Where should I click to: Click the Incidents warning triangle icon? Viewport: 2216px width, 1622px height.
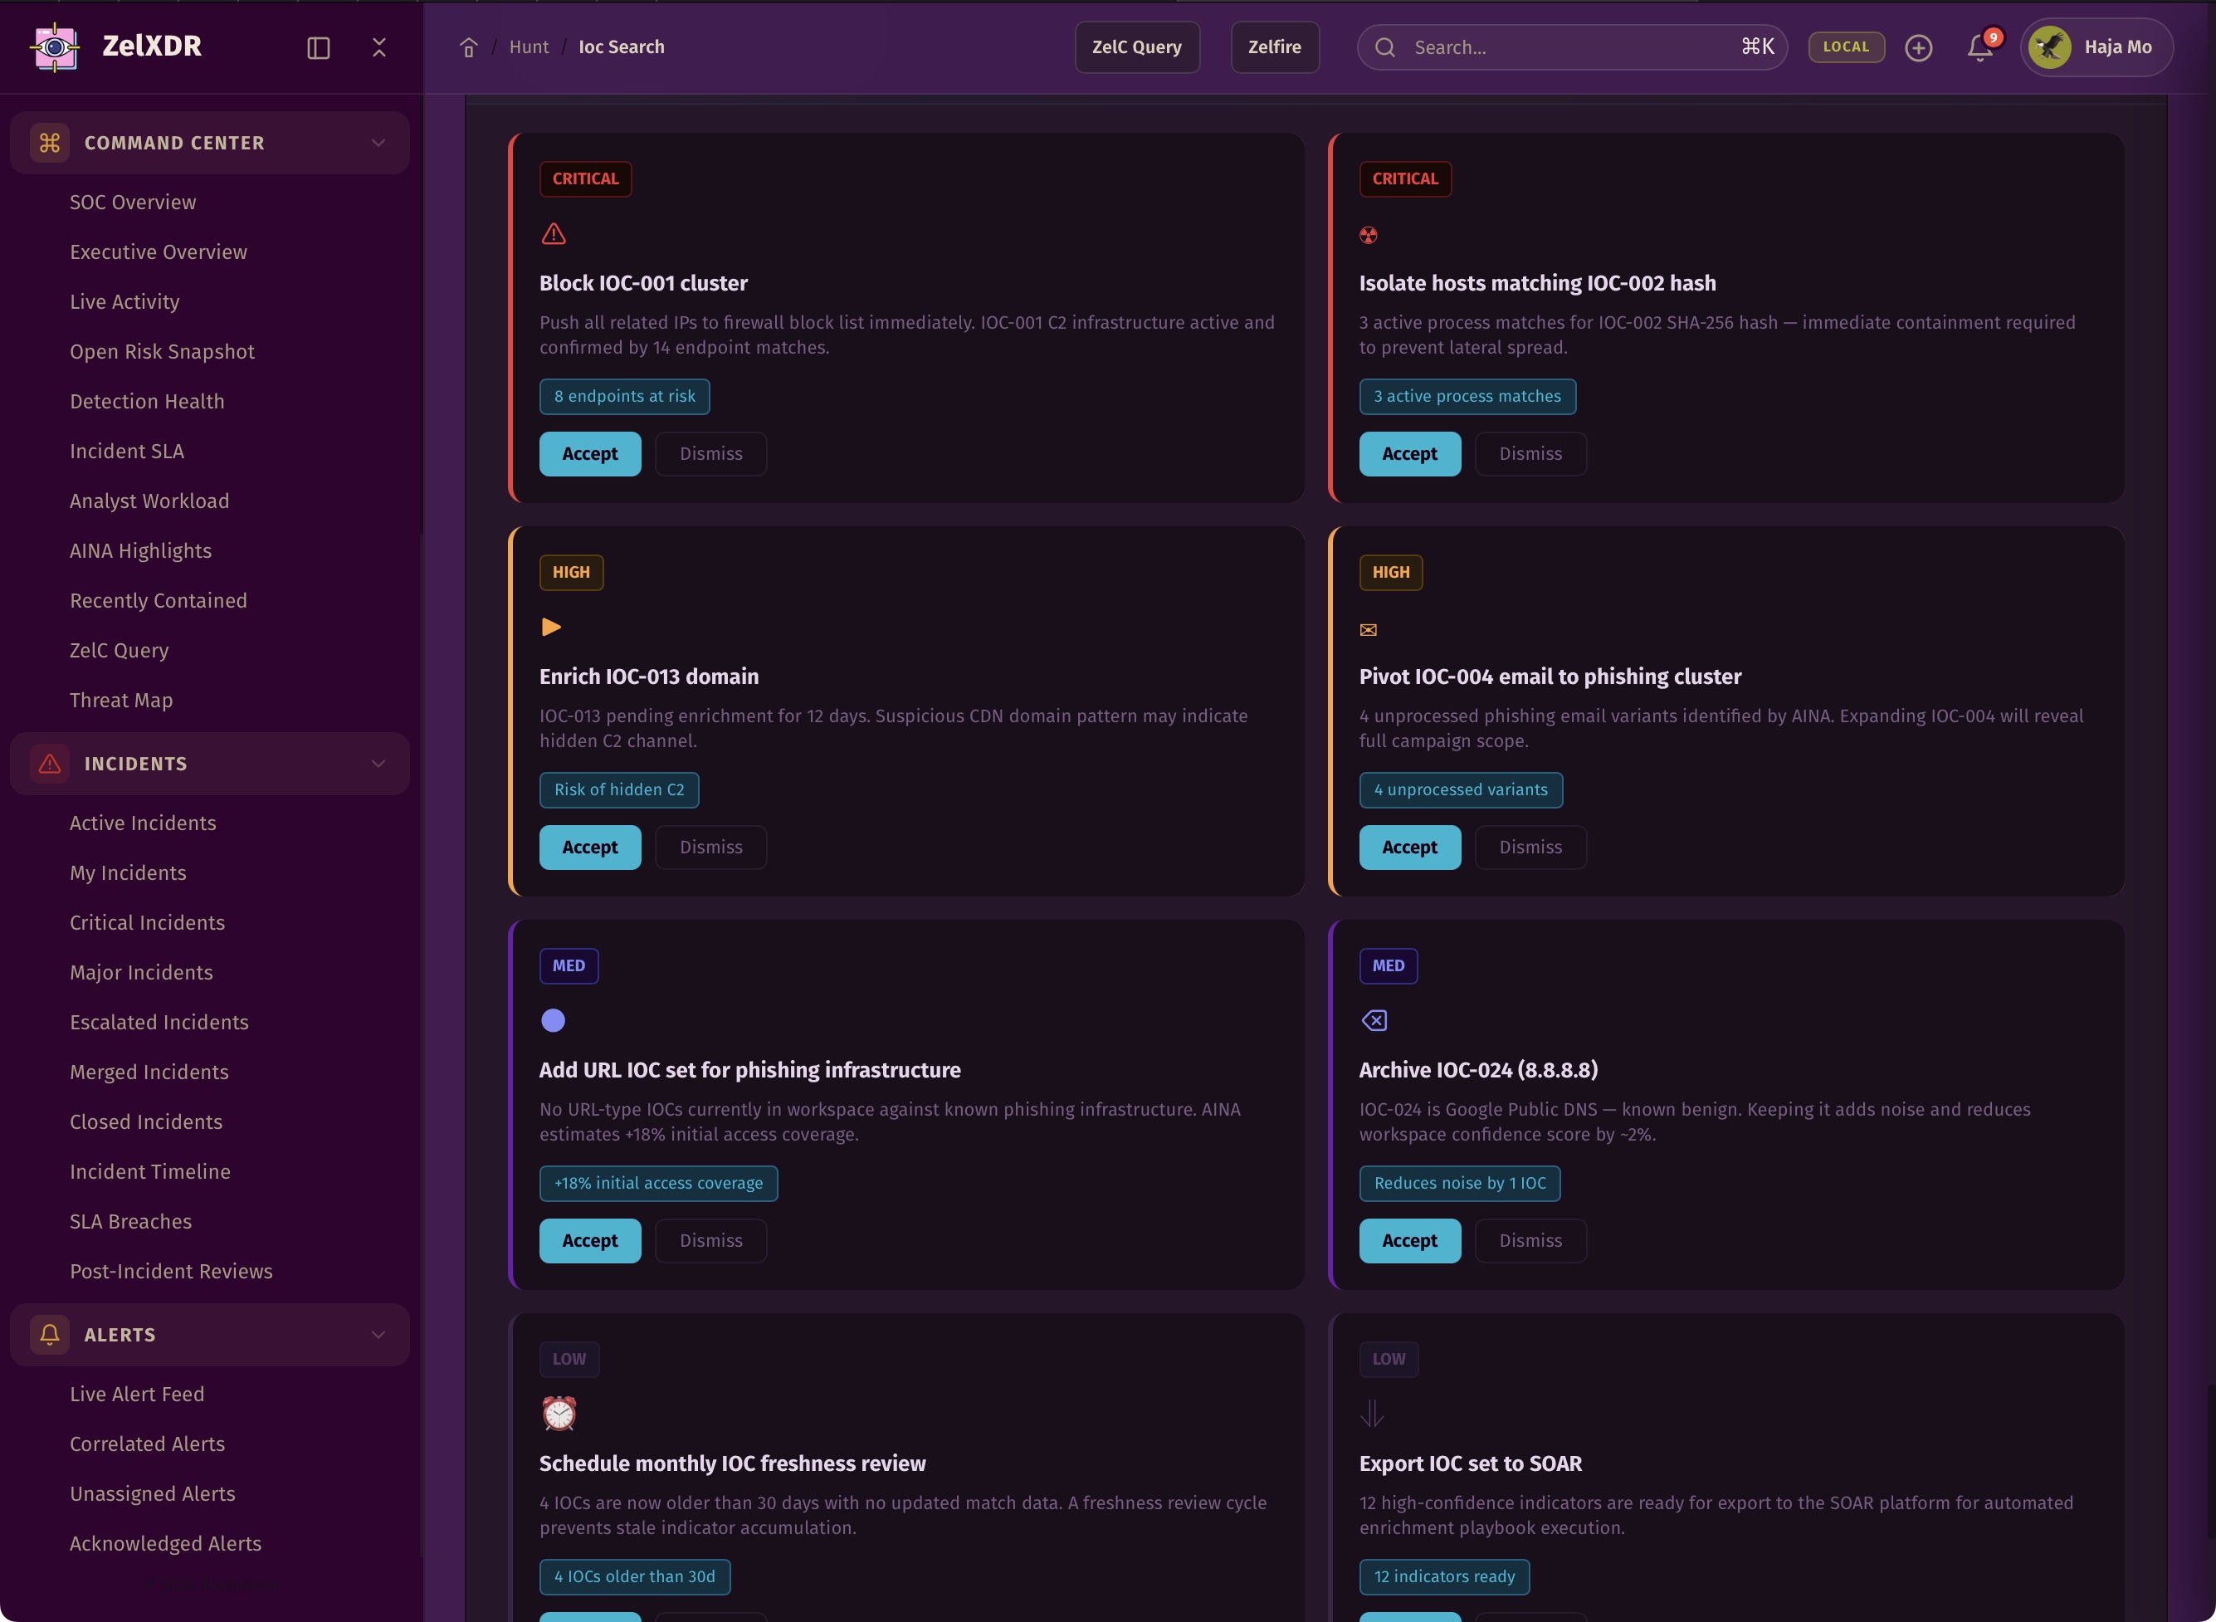point(49,764)
